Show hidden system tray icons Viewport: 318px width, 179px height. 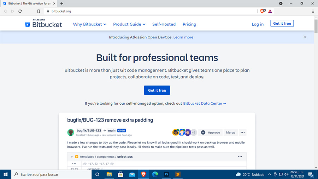click(269, 174)
